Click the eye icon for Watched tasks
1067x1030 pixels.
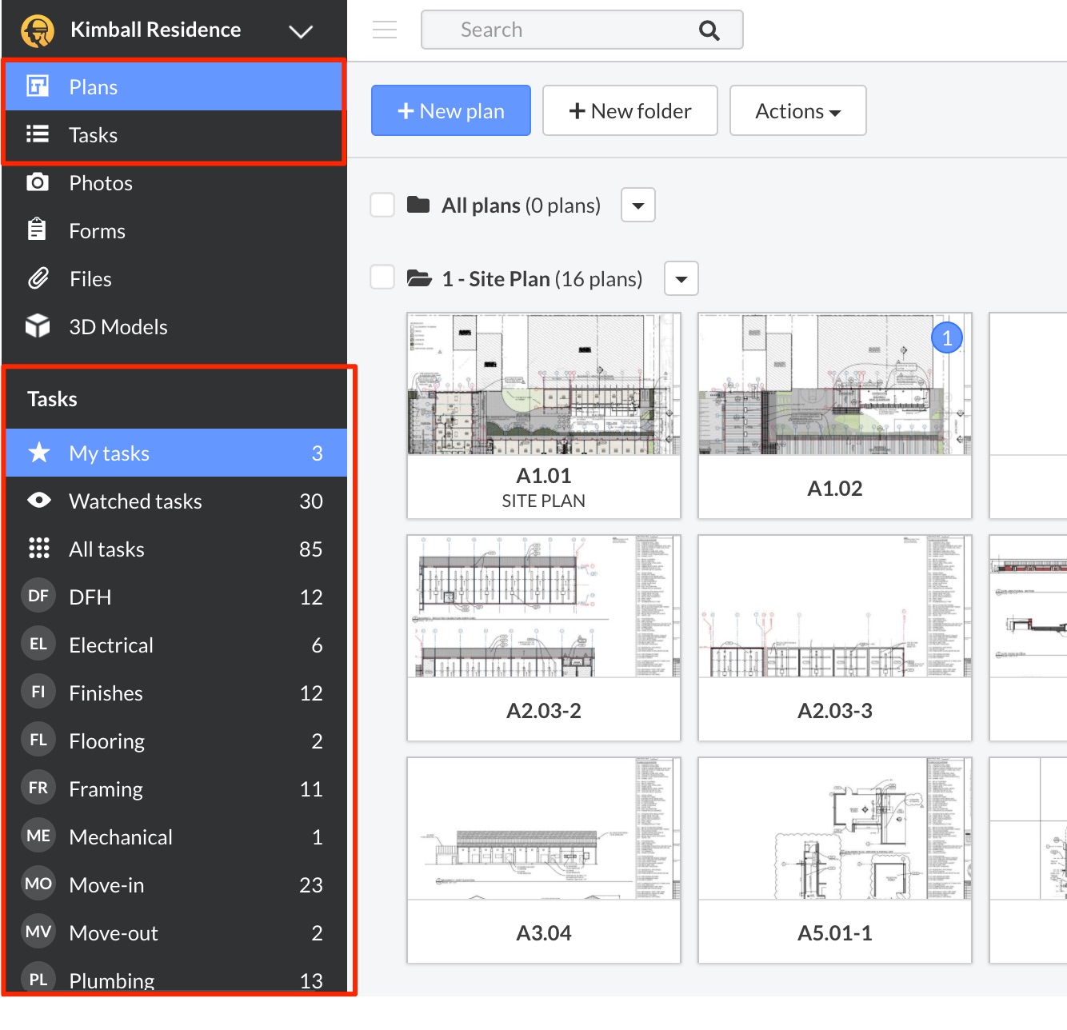coord(38,501)
